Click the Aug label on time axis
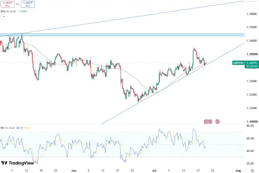Screen dimensions: 259x173 point(238,171)
